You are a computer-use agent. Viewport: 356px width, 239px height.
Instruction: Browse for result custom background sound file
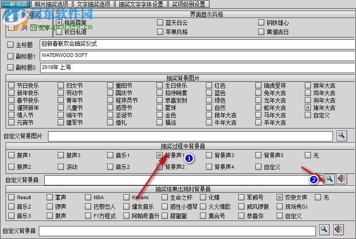coord(324,230)
